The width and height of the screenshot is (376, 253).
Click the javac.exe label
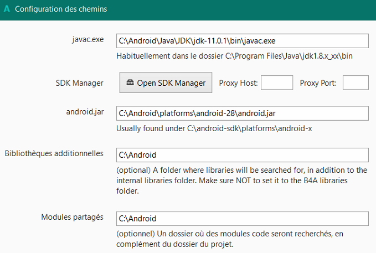click(88, 40)
